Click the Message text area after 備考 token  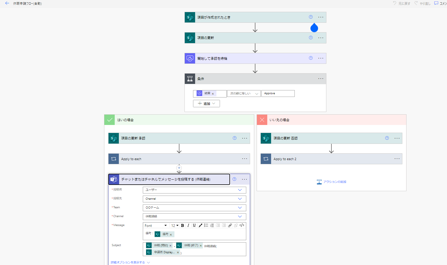210,234
